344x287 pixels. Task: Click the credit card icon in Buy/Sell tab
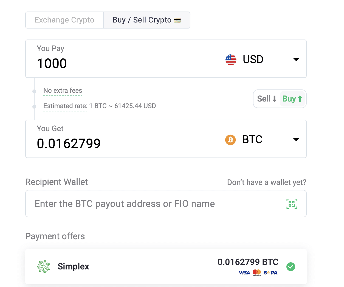click(177, 20)
